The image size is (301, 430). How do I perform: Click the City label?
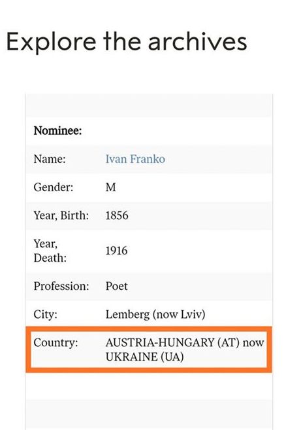46,314
